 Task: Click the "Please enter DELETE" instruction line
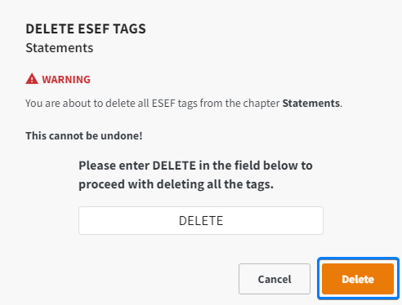[195, 166]
